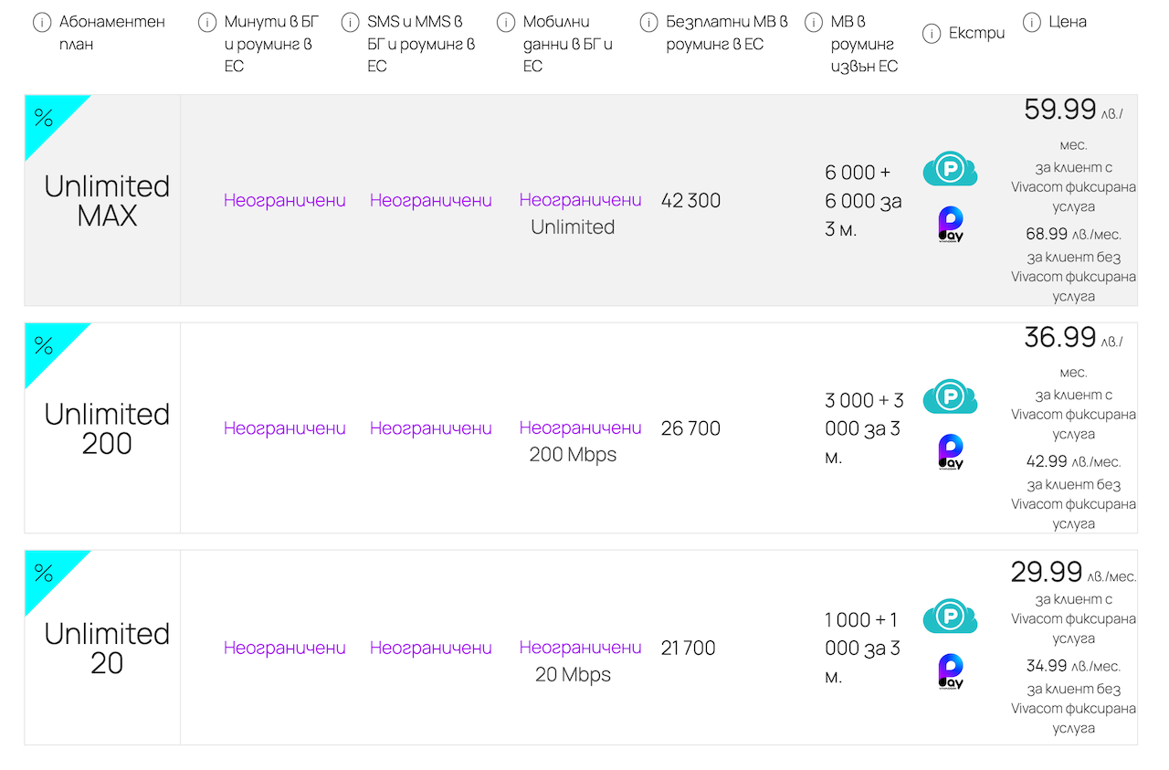This screenshot has width=1169, height=770.
Task: Click discount percent badge on Unlimited 200
Action: [46, 346]
